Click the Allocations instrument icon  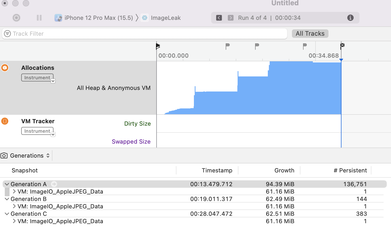tap(5, 68)
